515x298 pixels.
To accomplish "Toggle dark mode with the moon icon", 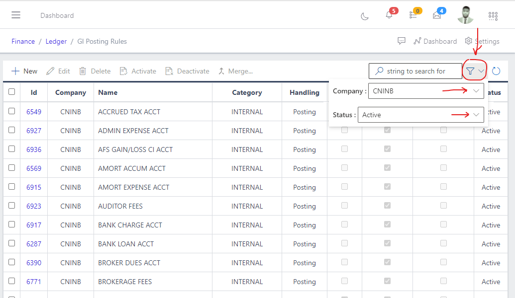I will point(365,16).
